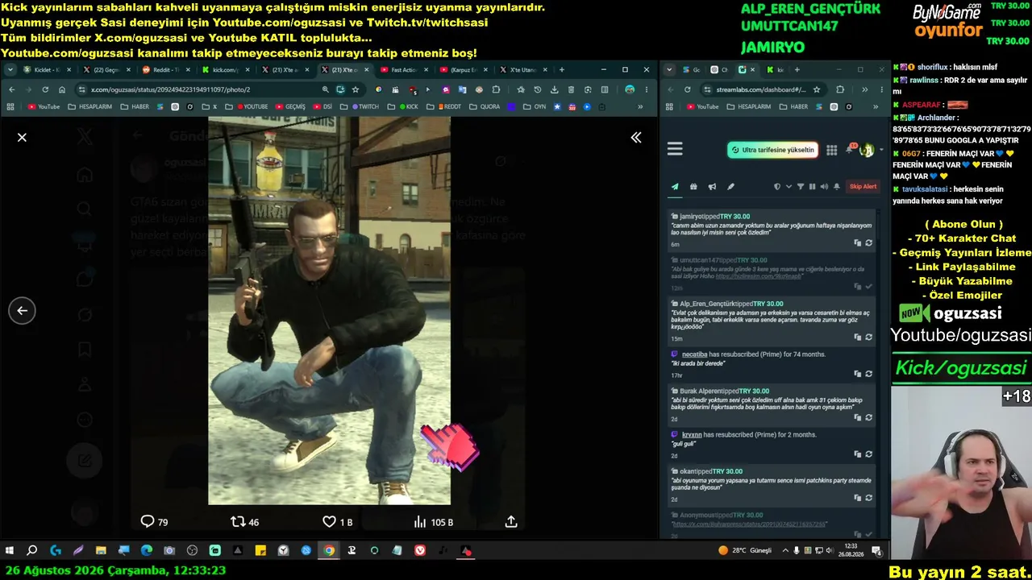The height and width of the screenshot is (580, 1032).
Task: Open krvxnn's profile link in events
Action: pos(692,435)
